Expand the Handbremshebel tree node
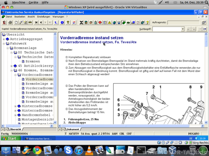 pyautogui.click(x=15, y=115)
